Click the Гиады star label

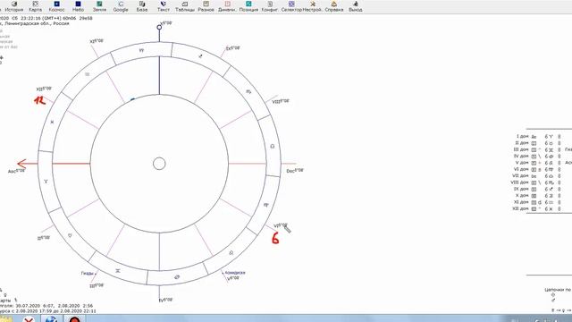88,273
